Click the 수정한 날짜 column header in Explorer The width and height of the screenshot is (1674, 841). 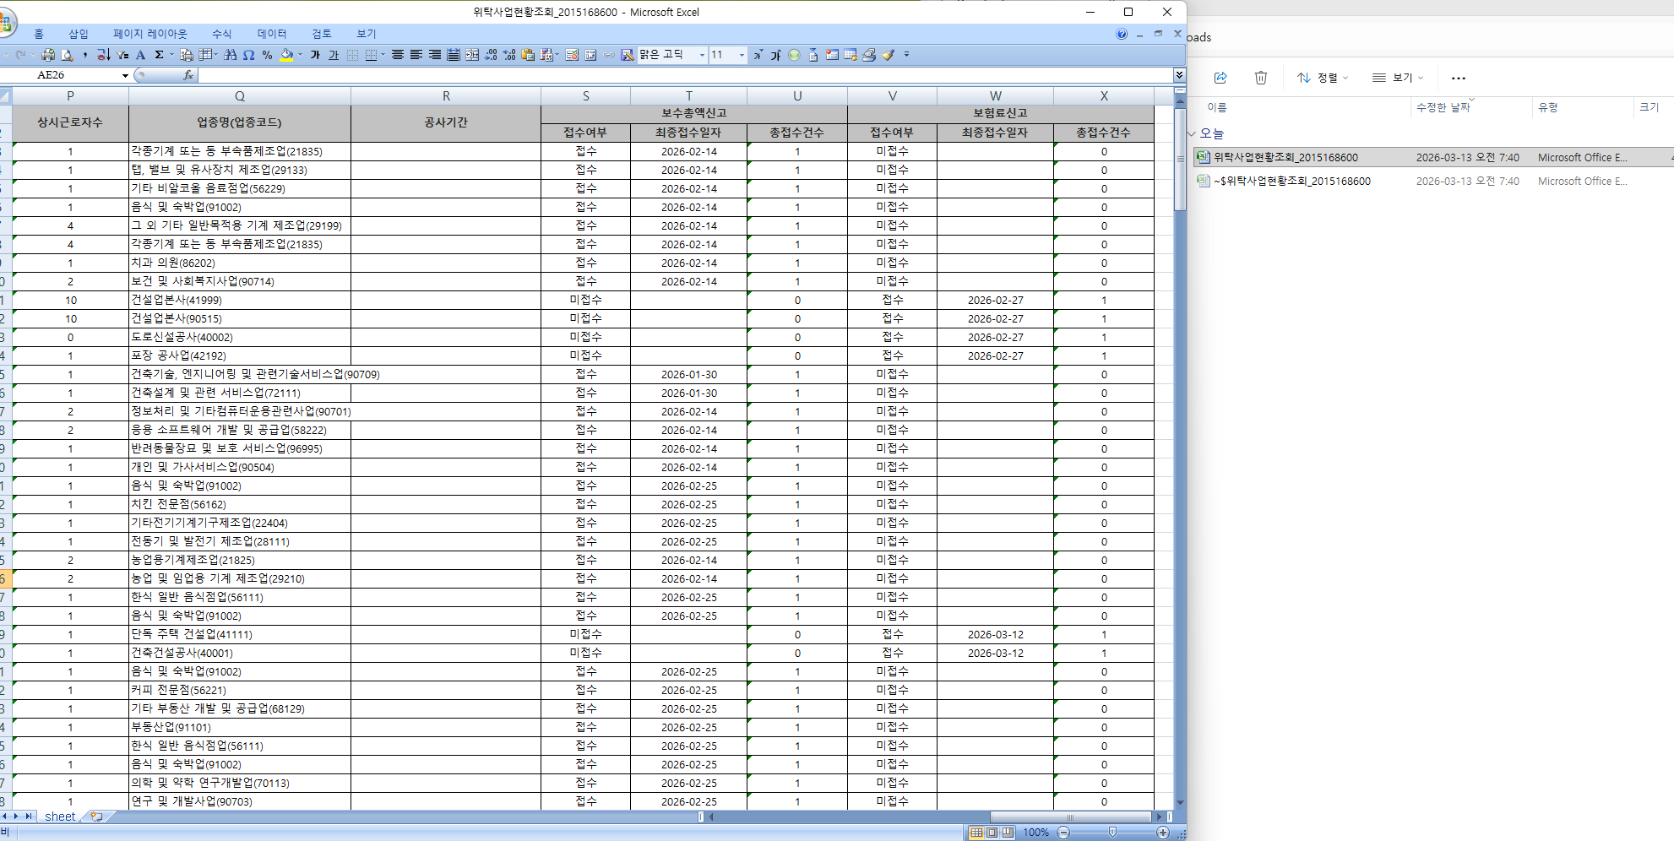click(1443, 107)
